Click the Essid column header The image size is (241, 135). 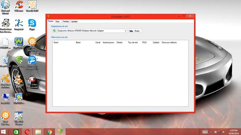pyautogui.click(x=56, y=42)
